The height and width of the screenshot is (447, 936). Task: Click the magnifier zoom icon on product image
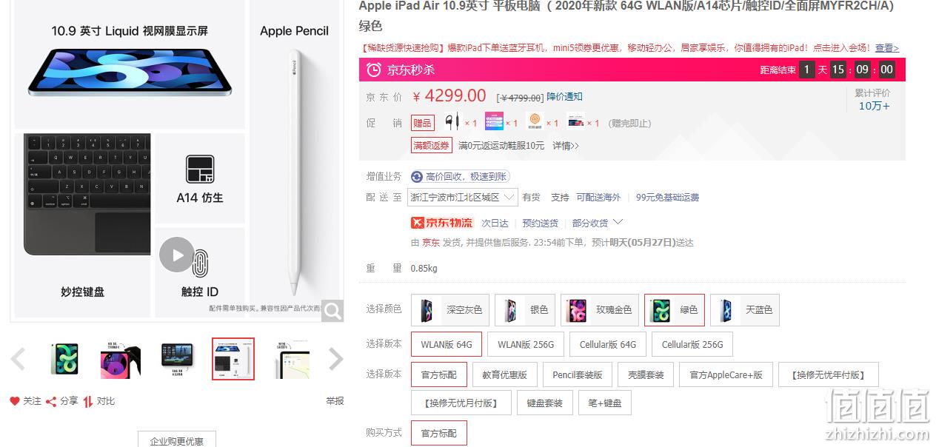pos(332,311)
